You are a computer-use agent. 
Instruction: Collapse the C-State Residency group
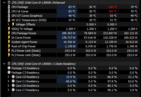pyautogui.click(x=4, y=64)
